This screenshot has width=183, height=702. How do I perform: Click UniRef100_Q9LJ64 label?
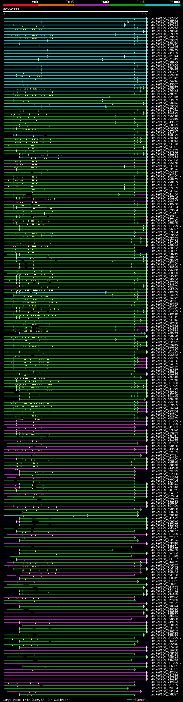[164, 207]
